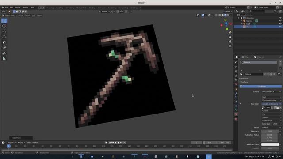This screenshot has height=159, width=283.
Task: Open the World properties tab
Action: click(236, 84)
